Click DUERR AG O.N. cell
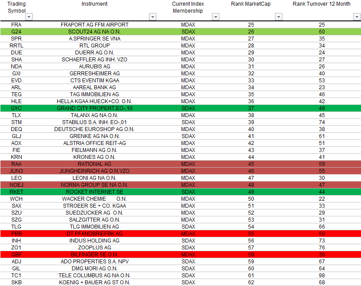Screen dimensions: 361x286 94,53
